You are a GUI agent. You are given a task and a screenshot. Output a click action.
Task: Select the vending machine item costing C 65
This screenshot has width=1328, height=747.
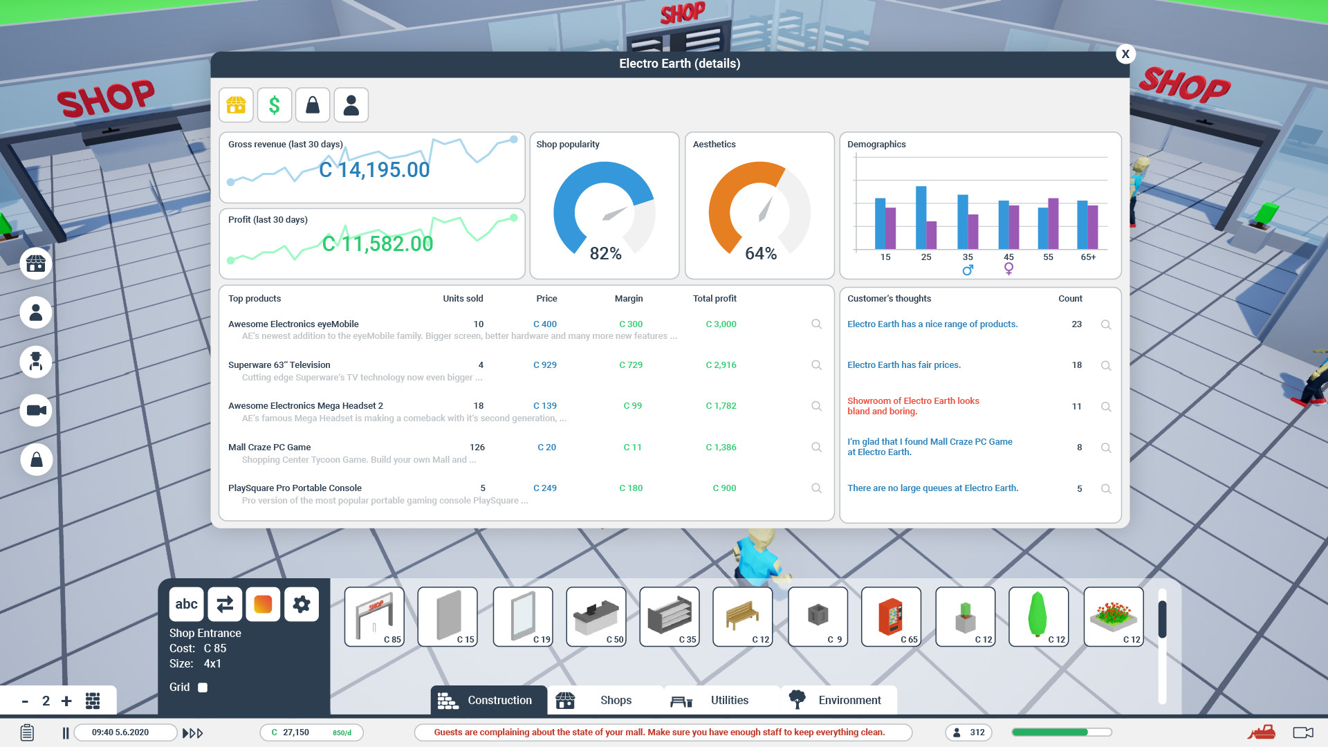point(891,617)
